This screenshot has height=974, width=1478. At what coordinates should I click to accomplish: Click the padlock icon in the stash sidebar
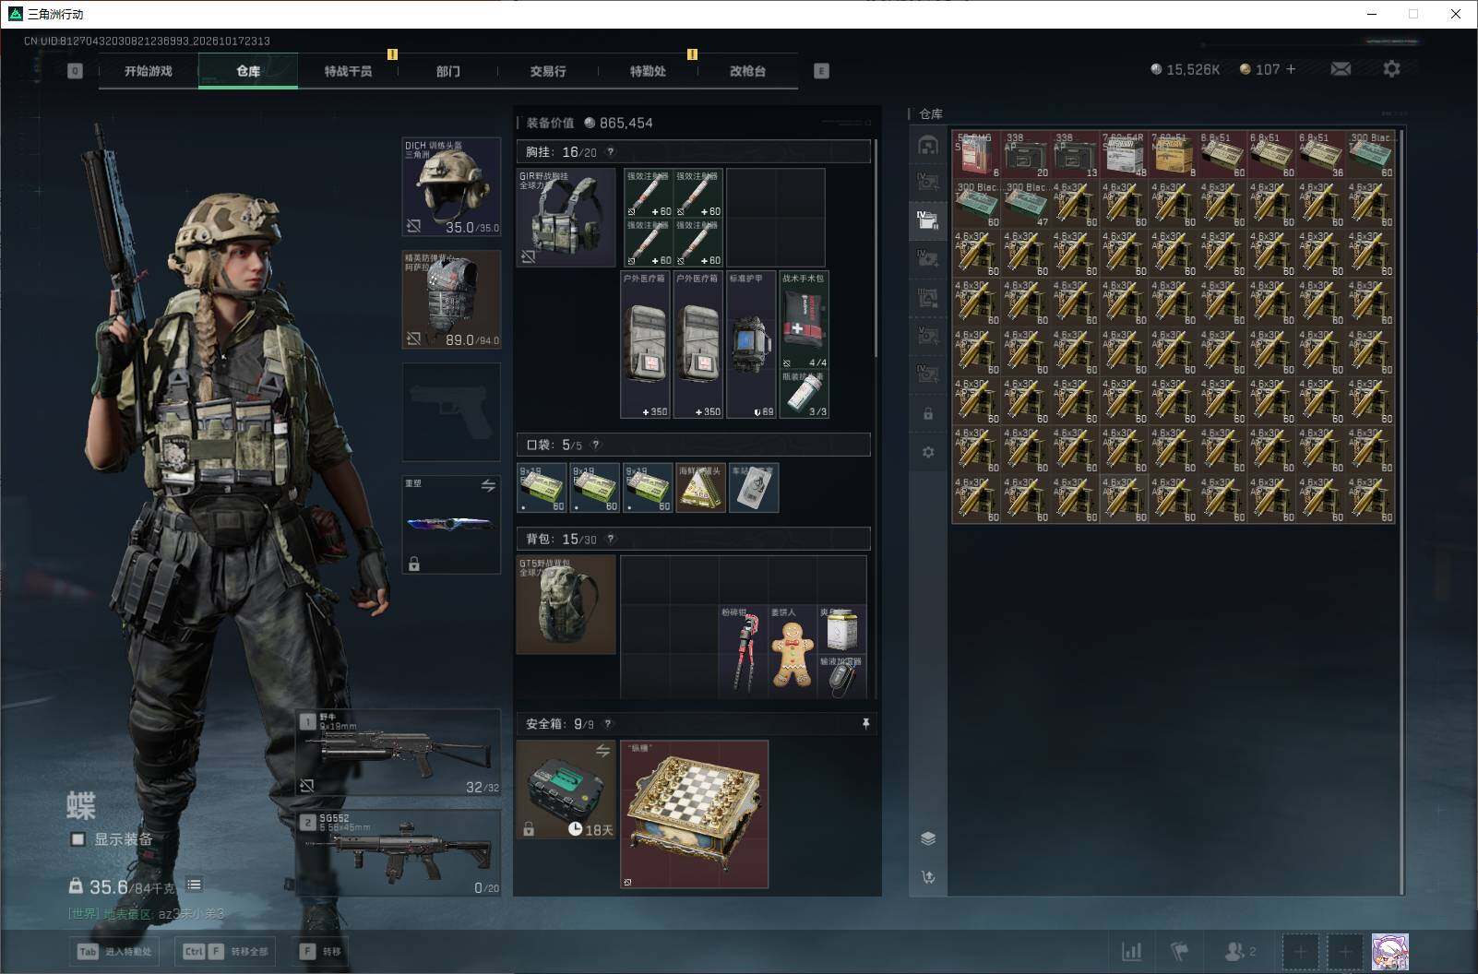pos(928,414)
